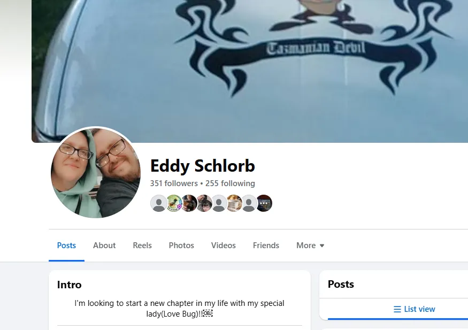Image resolution: width=468 pixels, height=330 pixels.
Task: Click the second friend avatar with green border
Action: [x=174, y=203]
